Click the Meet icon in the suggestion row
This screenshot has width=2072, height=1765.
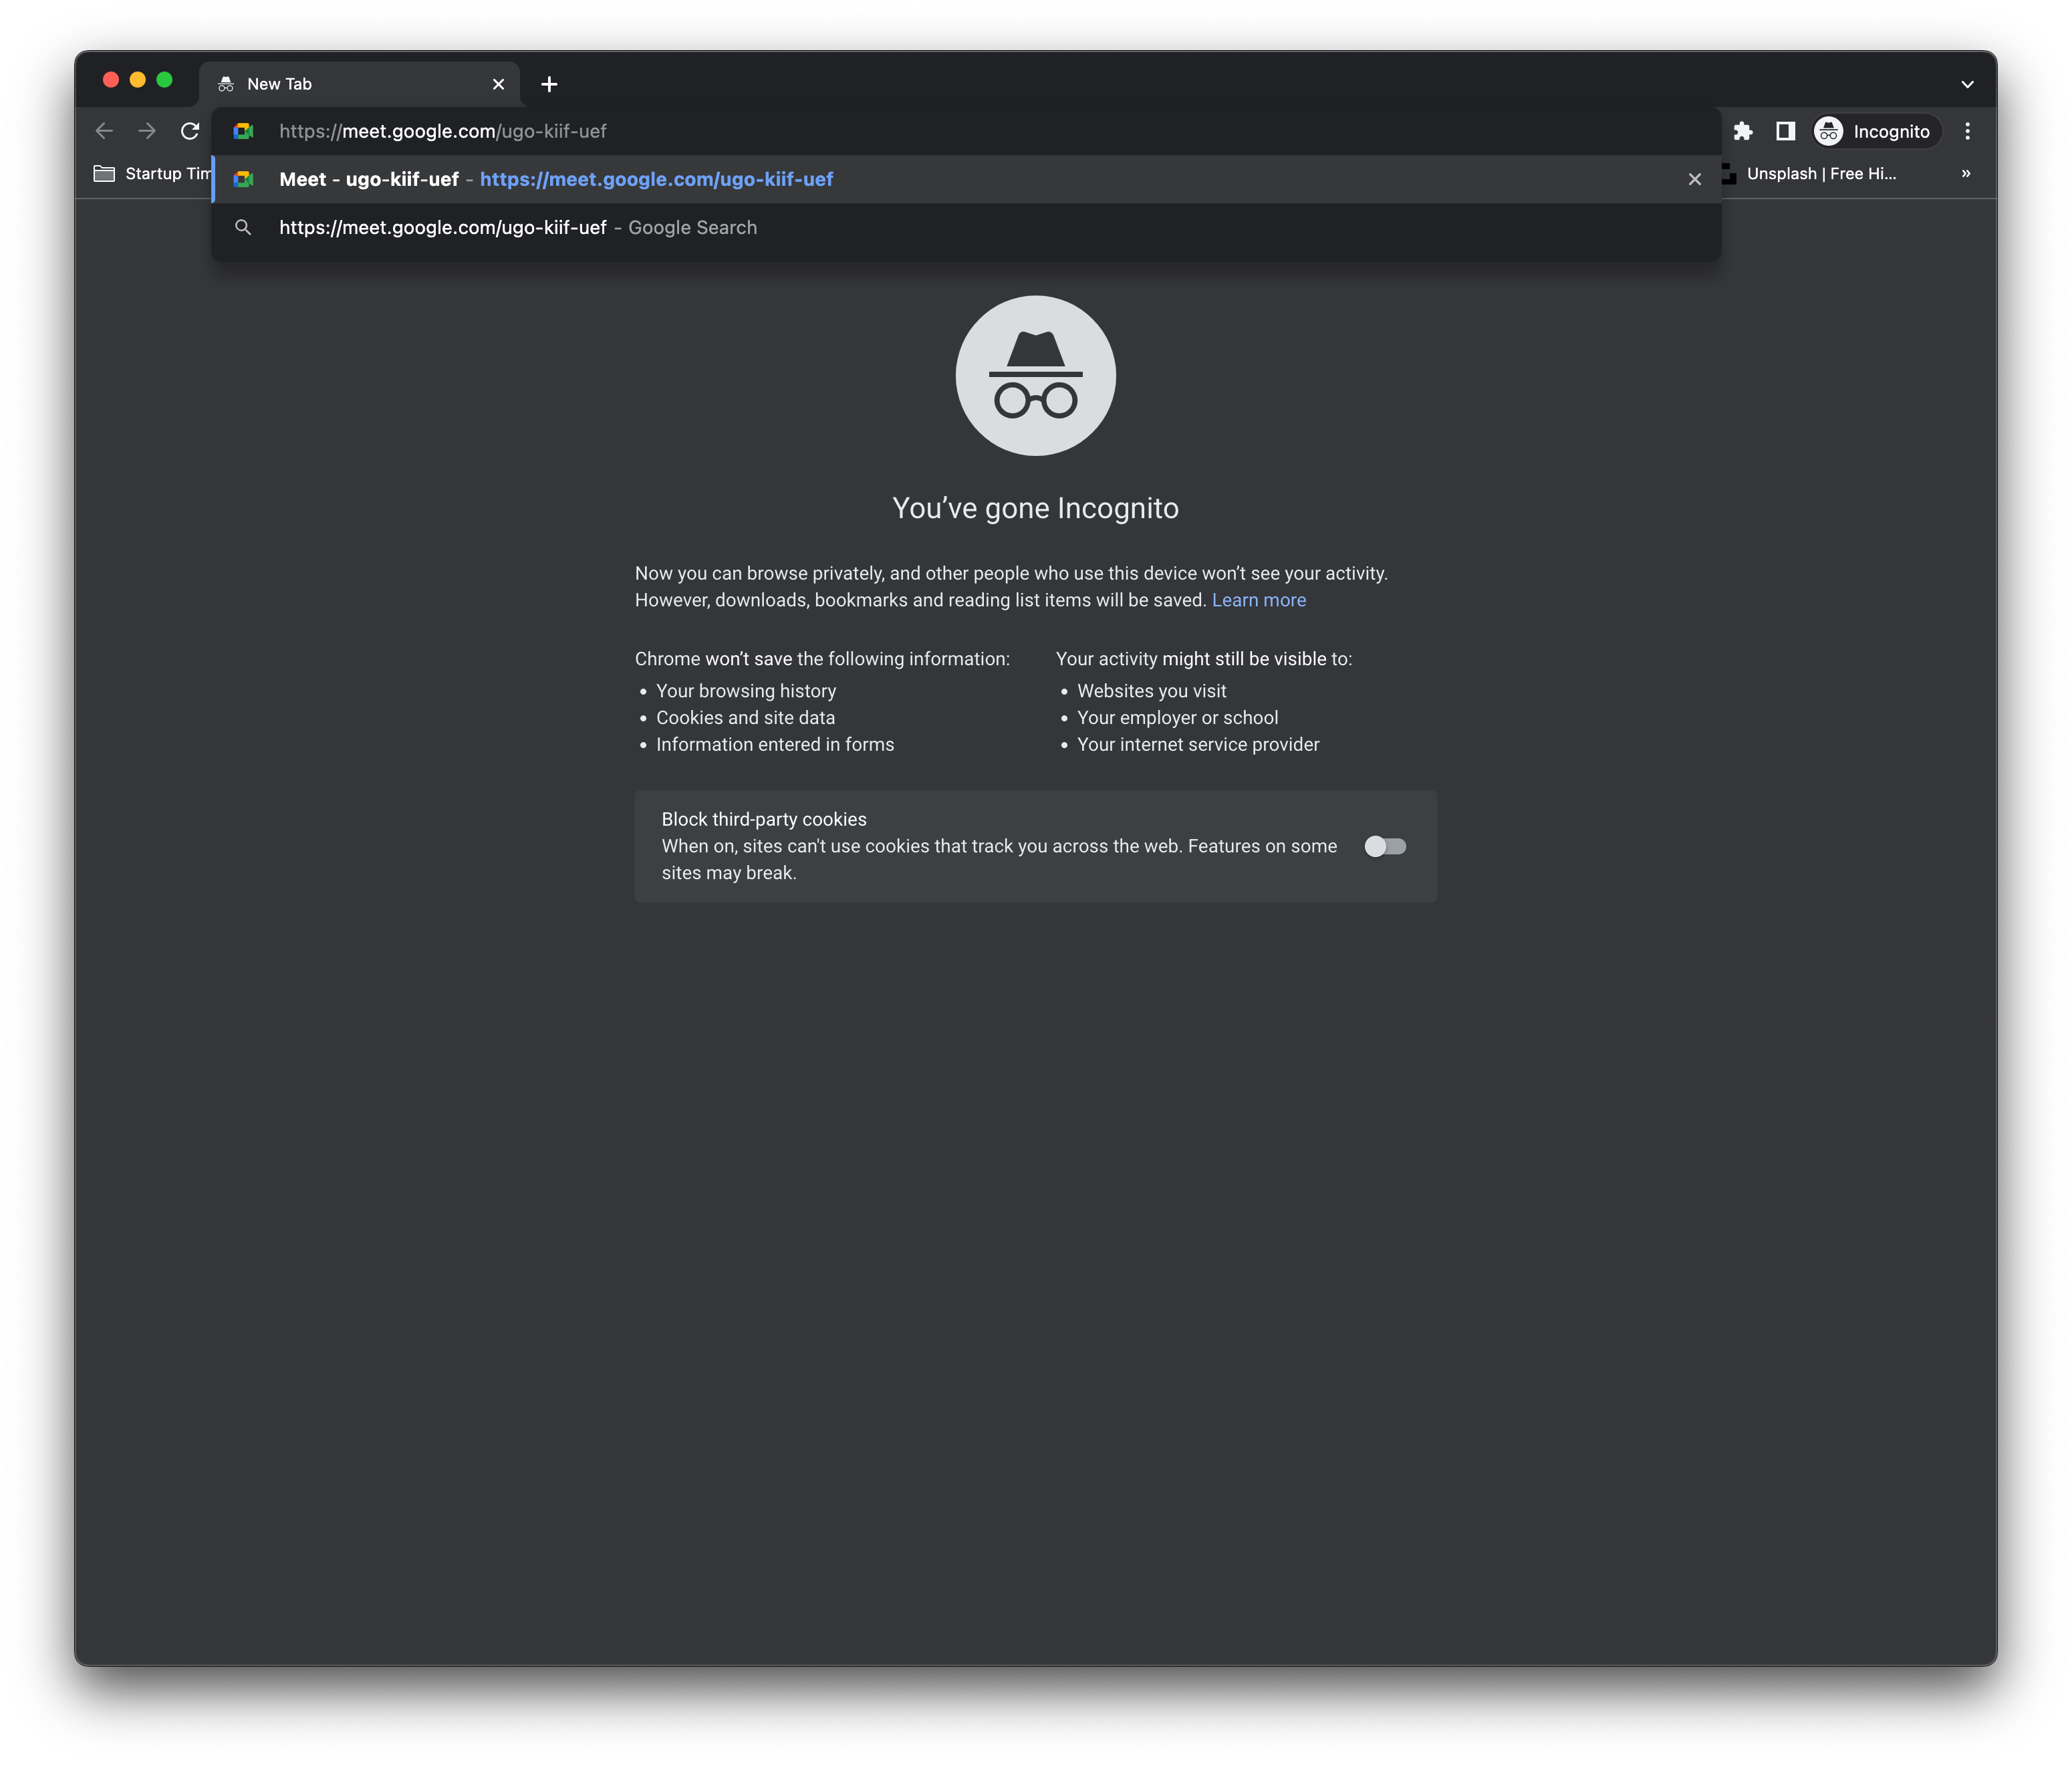243,179
